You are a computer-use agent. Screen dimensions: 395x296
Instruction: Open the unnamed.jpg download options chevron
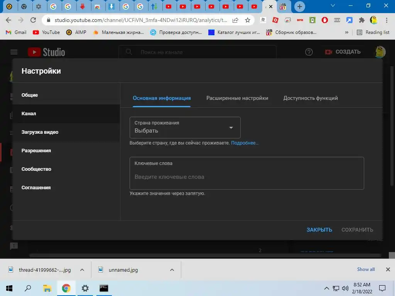coord(172,270)
